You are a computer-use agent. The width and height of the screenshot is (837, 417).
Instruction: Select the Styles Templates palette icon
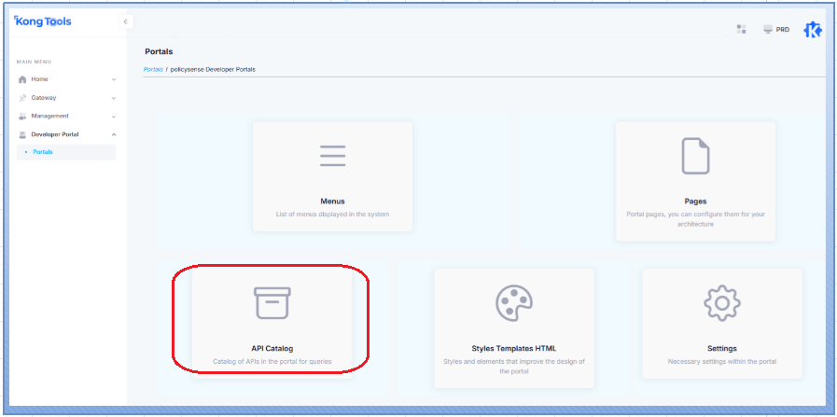click(x=514, y=303)
